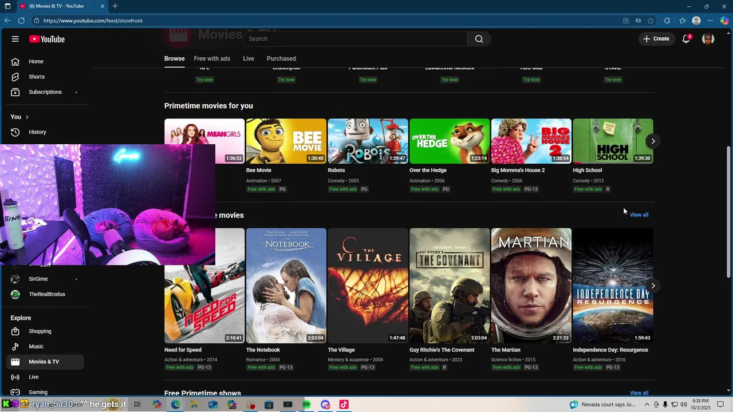Open The Notebook poster
Screen dimensions: 733x412
286,286
